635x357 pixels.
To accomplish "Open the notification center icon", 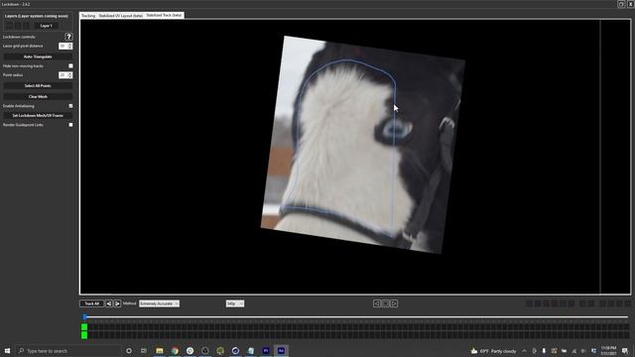I will click(625, 351).
